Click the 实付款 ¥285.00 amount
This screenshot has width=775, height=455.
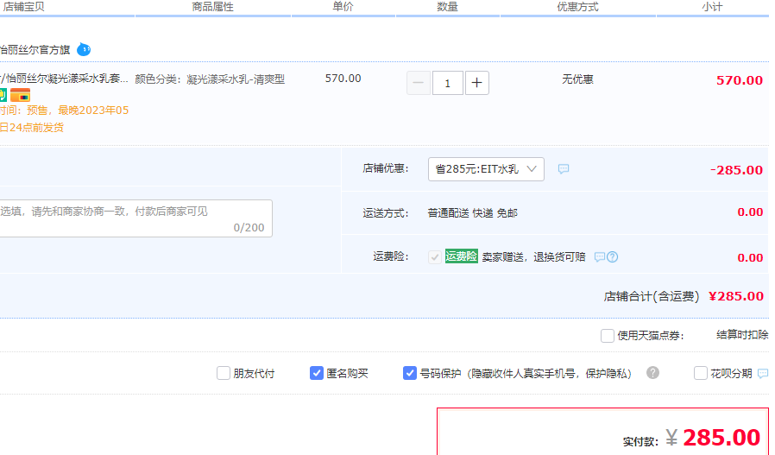pyautogui.click(x=713, y=438)
